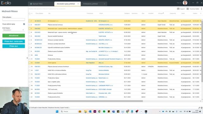This screenshot has width=203, height=114.
Task: Check the highlighted Obec Neplatice row checkbox
Action: point(29,63)
